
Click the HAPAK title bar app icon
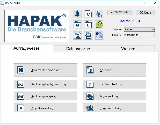pos(2,3)
